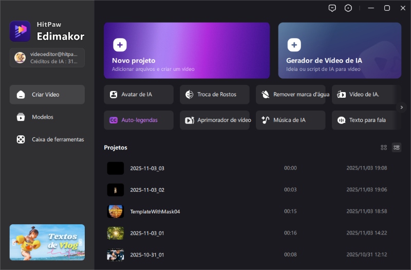Switch projects to grid view

point(384,148)
